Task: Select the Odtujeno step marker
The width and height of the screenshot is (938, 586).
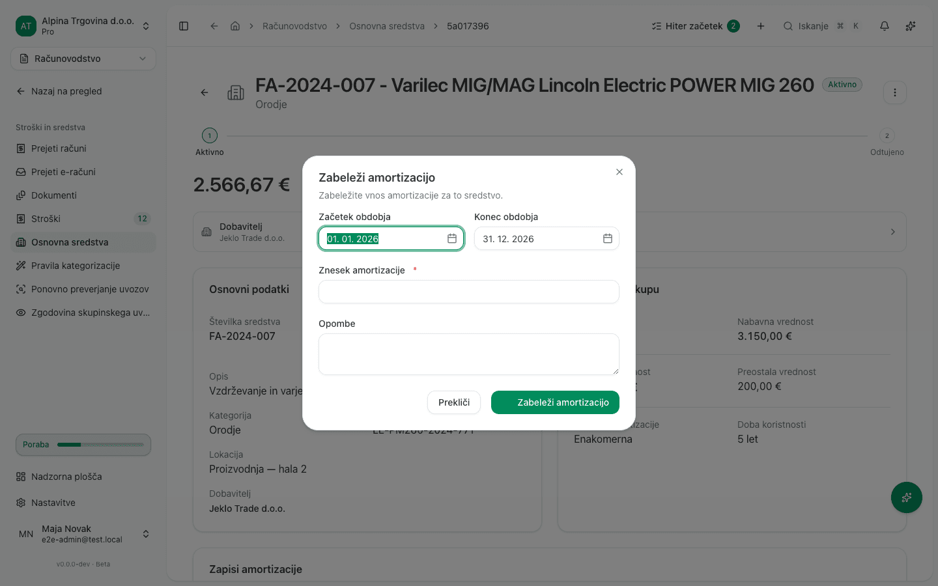Action: pyautogui.click(x=887, y=135)
